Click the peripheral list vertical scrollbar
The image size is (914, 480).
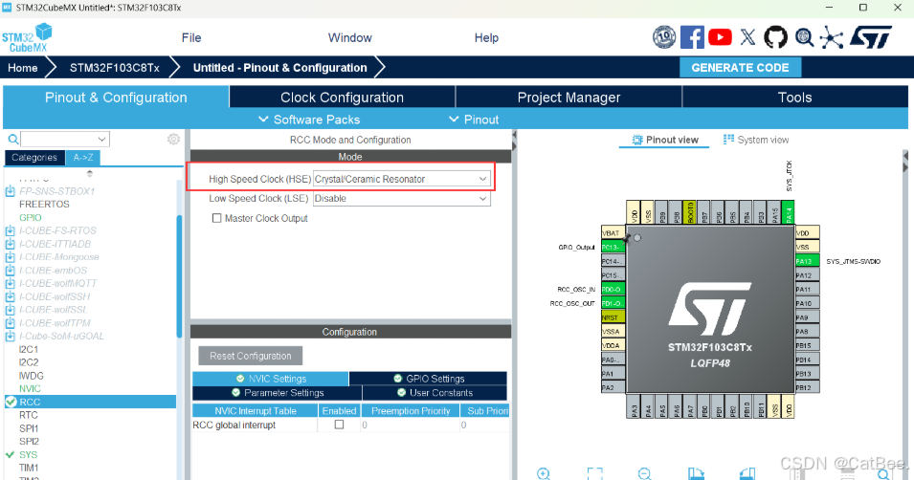click(179, 277)
